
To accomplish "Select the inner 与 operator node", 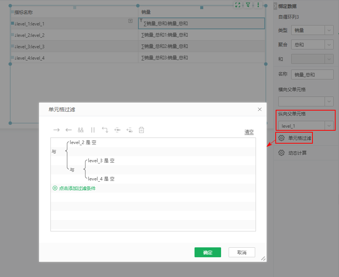I will (x=72, y=170).
